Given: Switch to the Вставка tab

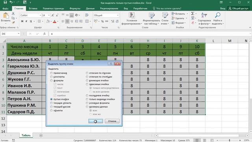Looking at the screenshot, I should [x=33, y=8].
